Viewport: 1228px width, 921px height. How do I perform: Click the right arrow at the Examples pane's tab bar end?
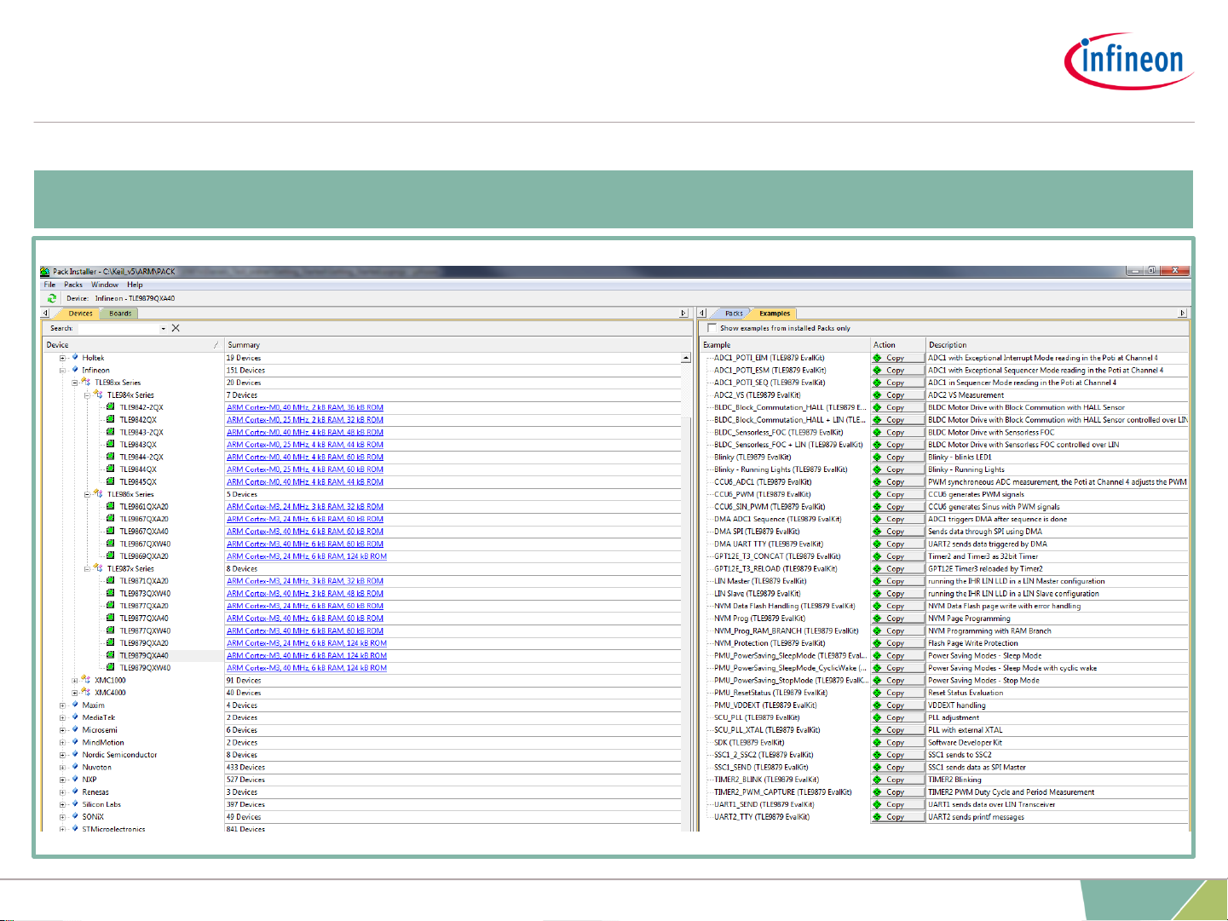tap(1182, 314)
